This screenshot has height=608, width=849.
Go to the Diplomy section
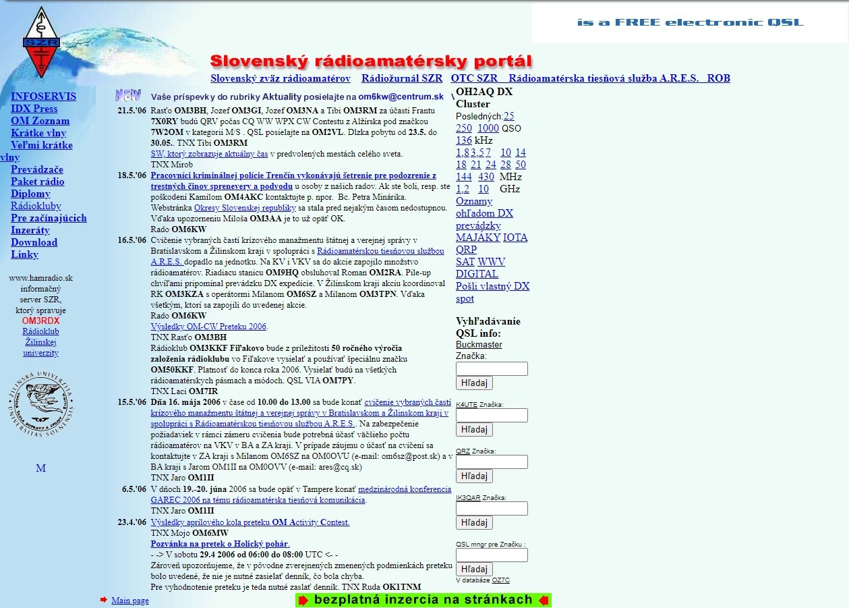(30, 194)
